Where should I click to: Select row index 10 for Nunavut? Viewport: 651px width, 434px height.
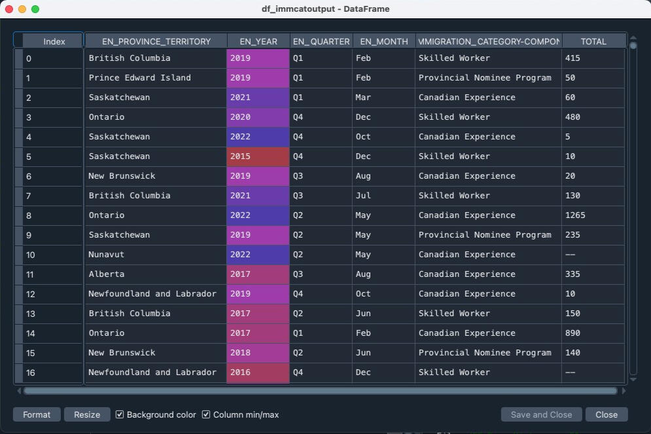[52, 255]
